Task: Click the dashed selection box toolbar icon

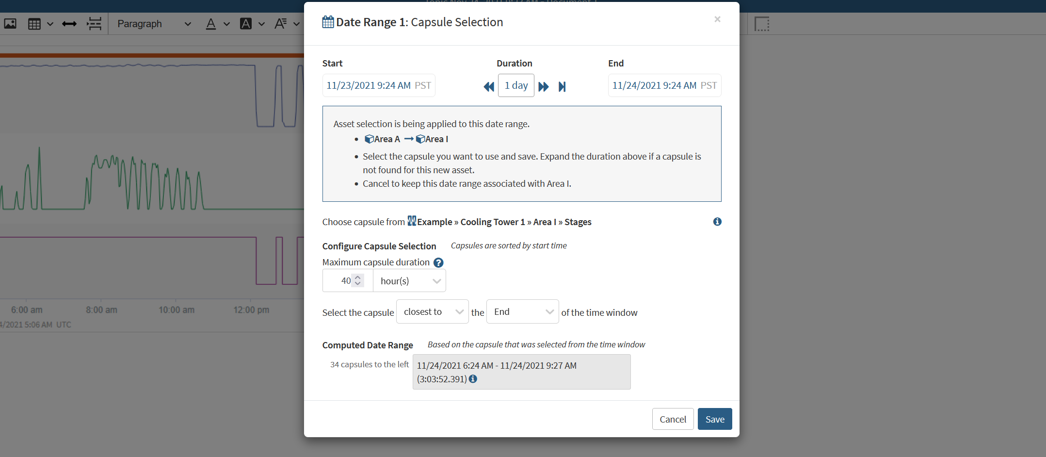Action: [762, 24]
